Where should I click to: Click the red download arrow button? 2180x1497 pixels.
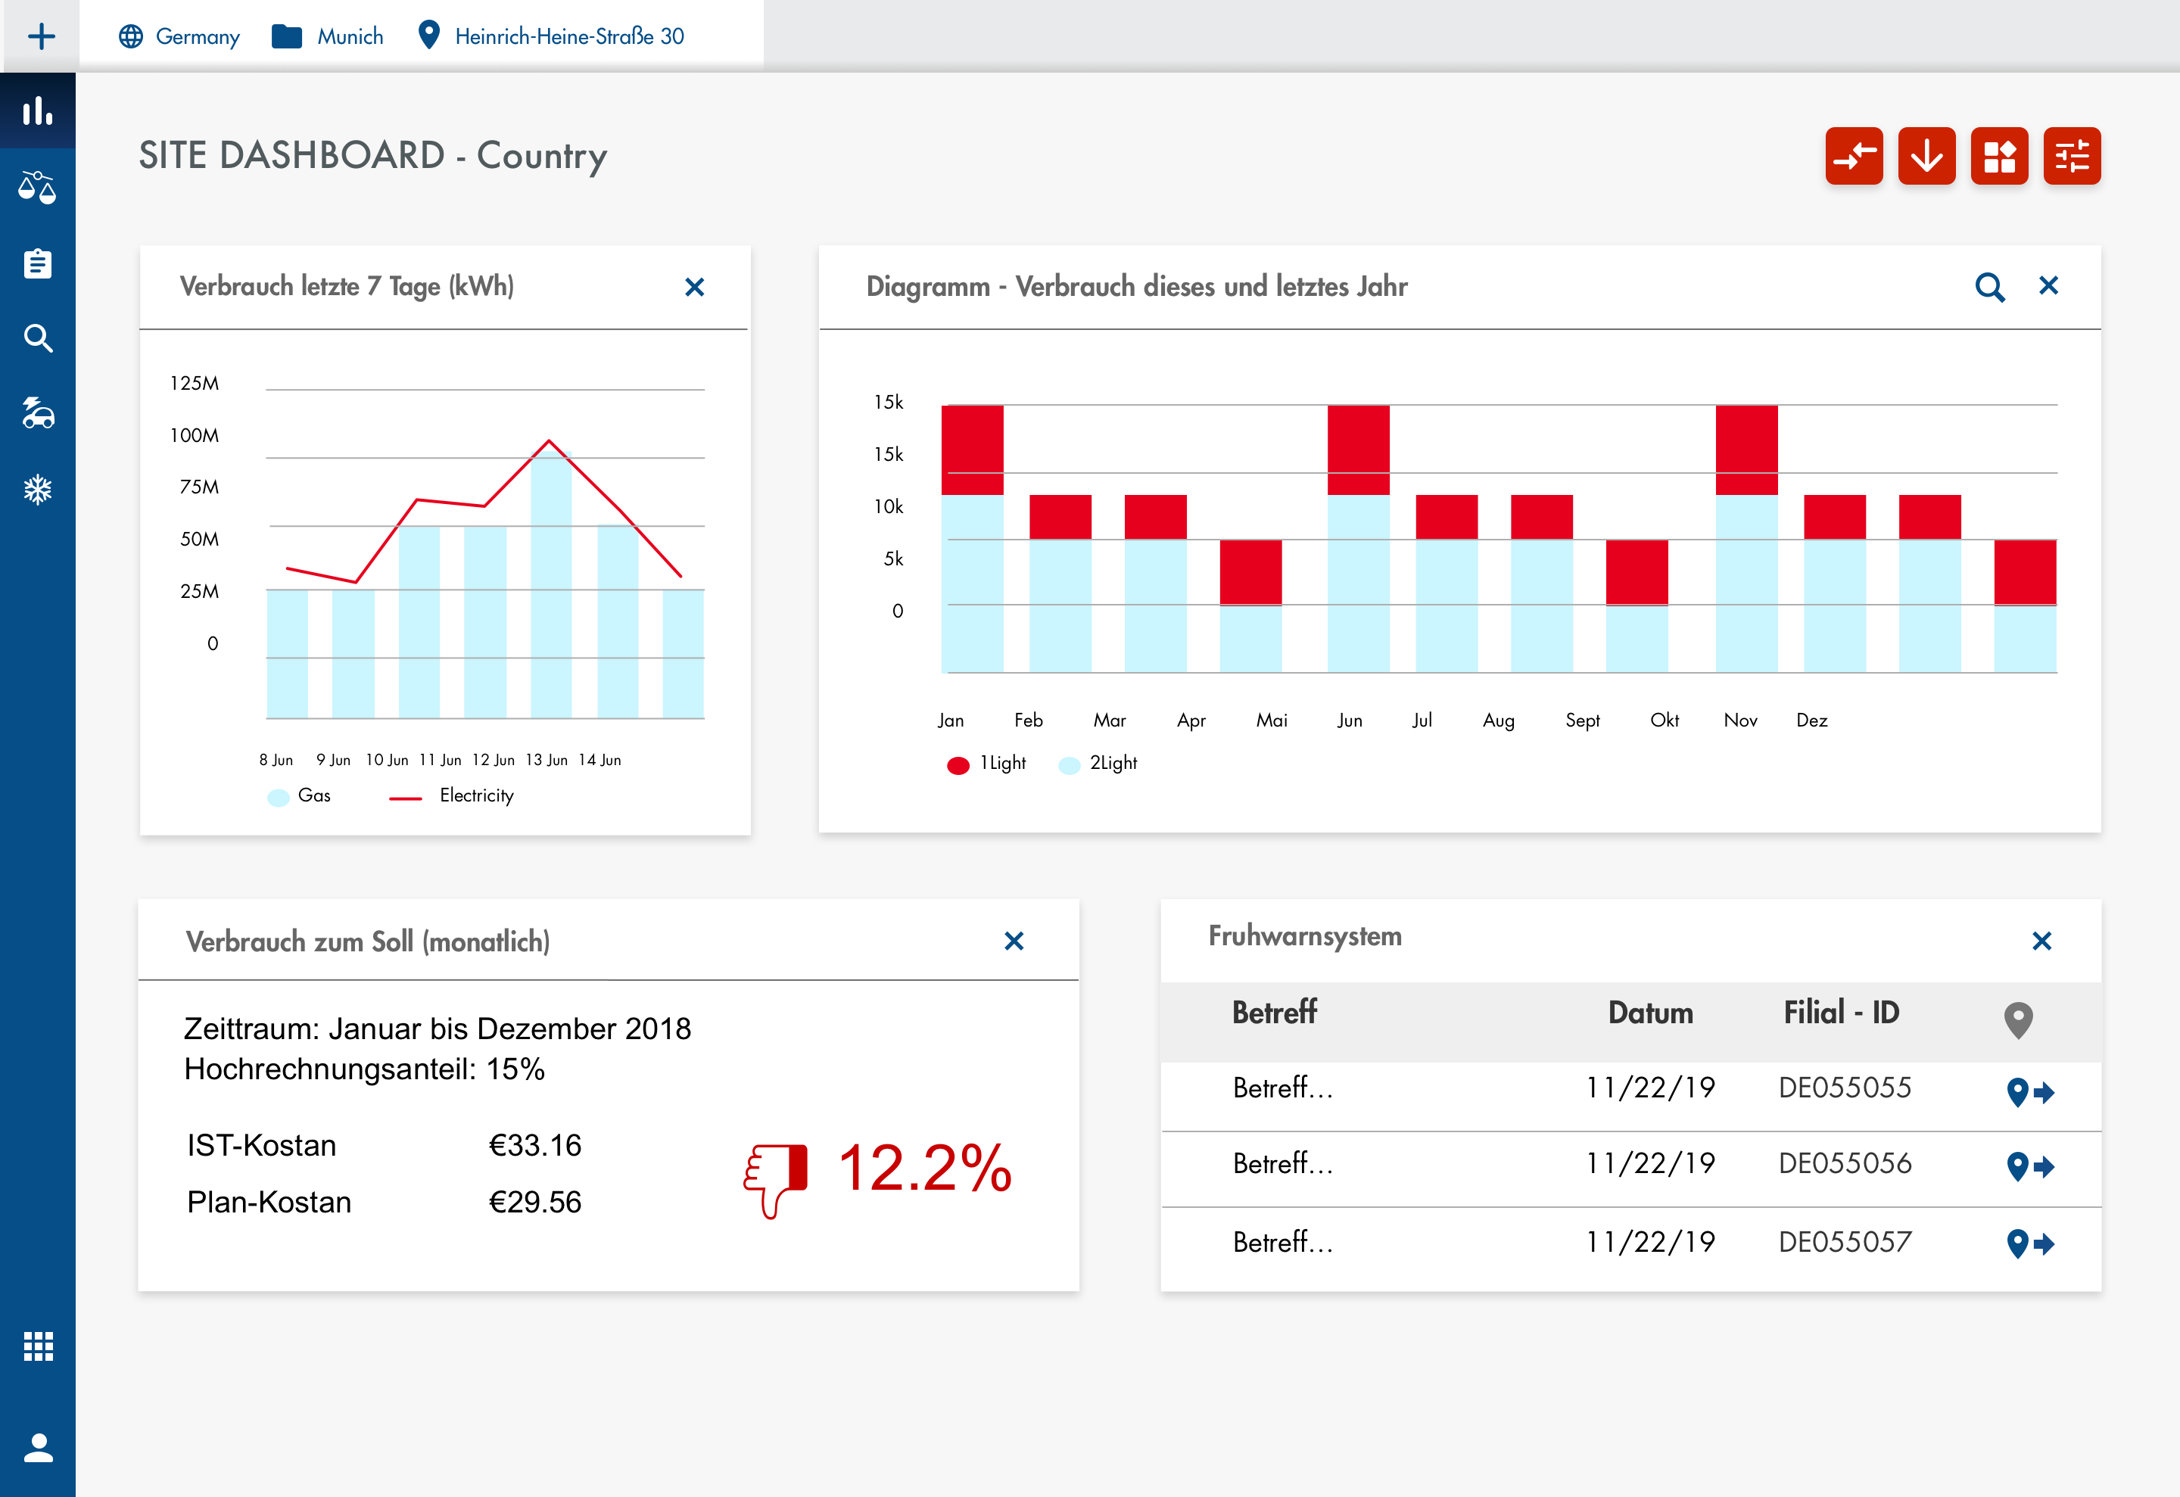pyautogui.click(x=1926, y=156)
